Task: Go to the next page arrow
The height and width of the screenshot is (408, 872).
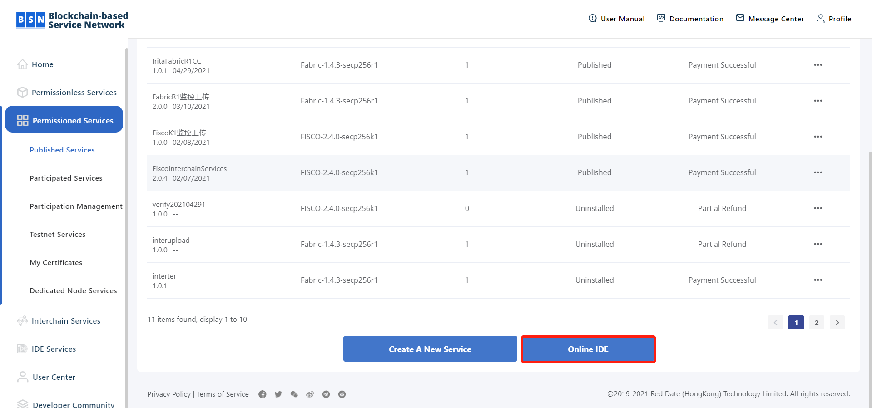Action: [837, 323]
